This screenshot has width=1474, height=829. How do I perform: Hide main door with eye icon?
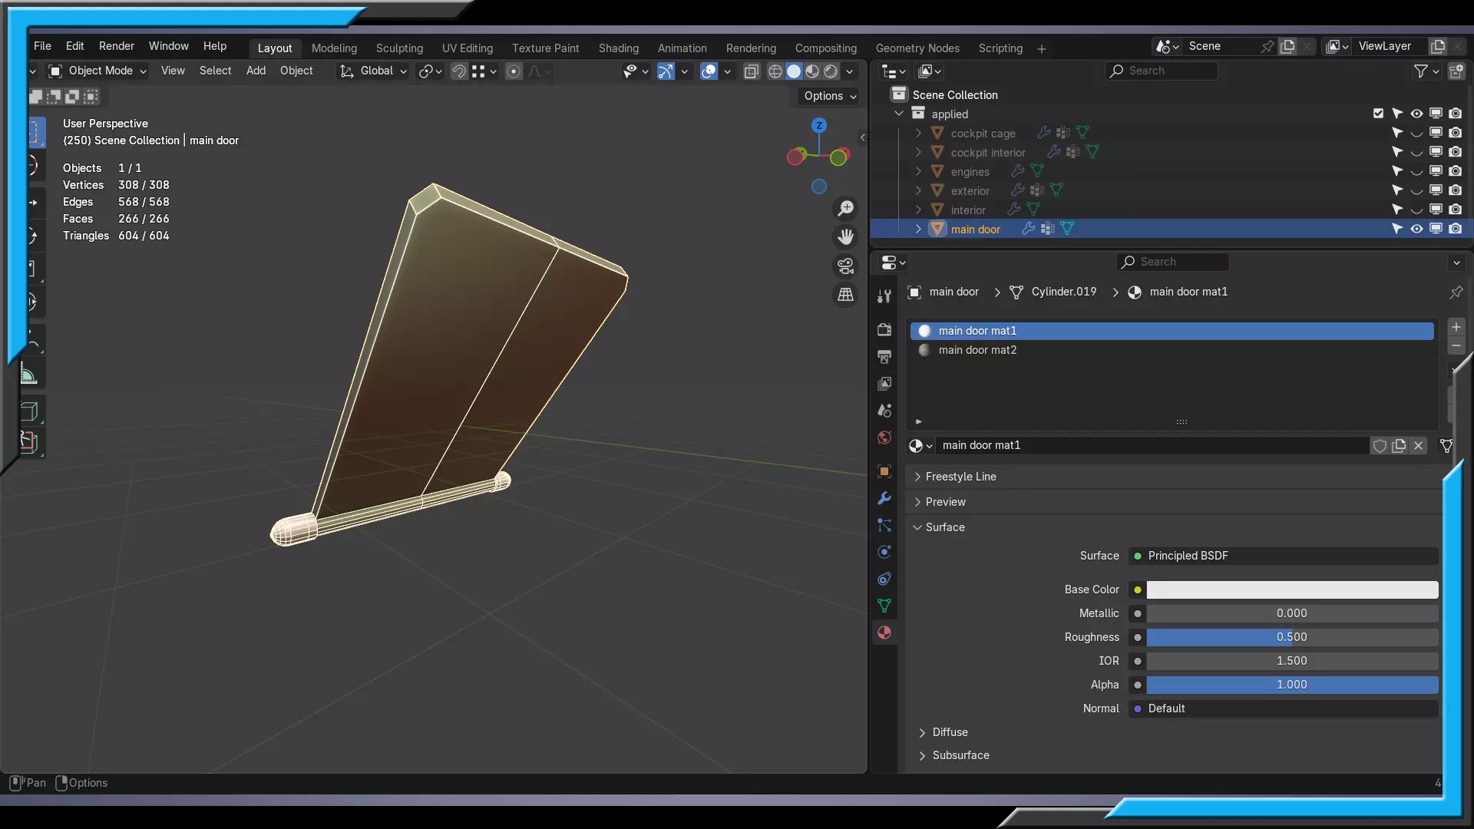1416,229
